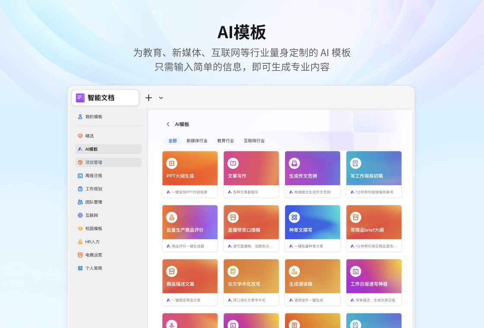Click the book icon on 文章写作 card
484x328 pixels.
pyautogui.click(x=233, y=164)
